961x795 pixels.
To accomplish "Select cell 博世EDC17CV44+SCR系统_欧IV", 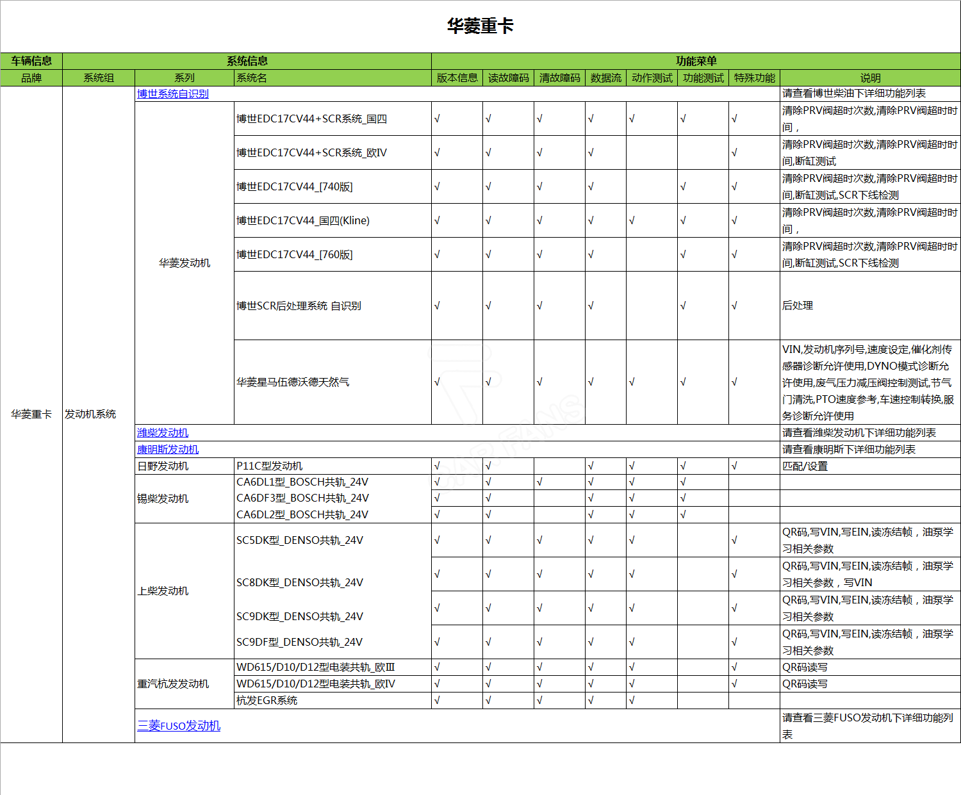I will point(333,152).
